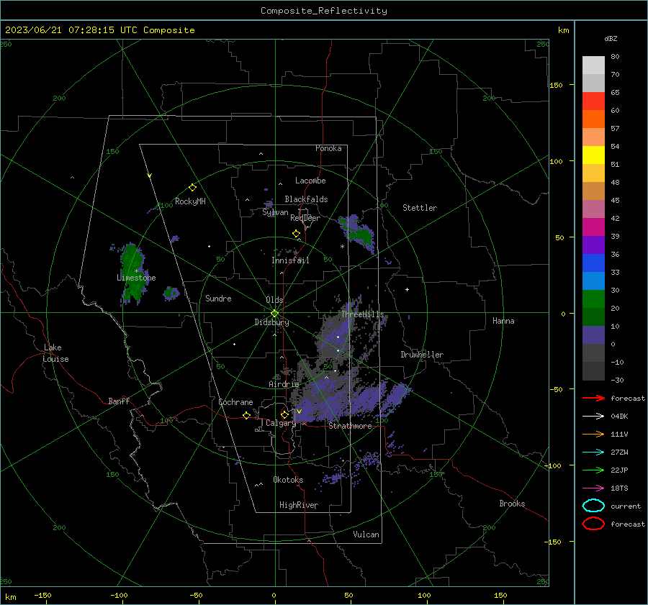Click the -150 tick label on bottom axis
The height and width of the screenshot is (605, 648).
click(42, 595)
